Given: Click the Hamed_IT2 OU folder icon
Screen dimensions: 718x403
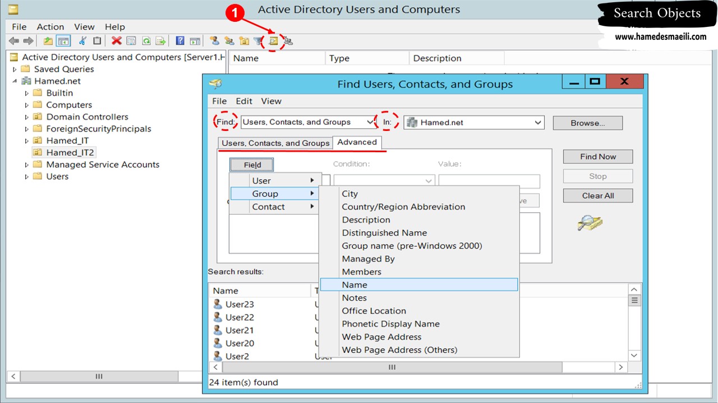Looking at the screenshot, I should tap(38, 152).
